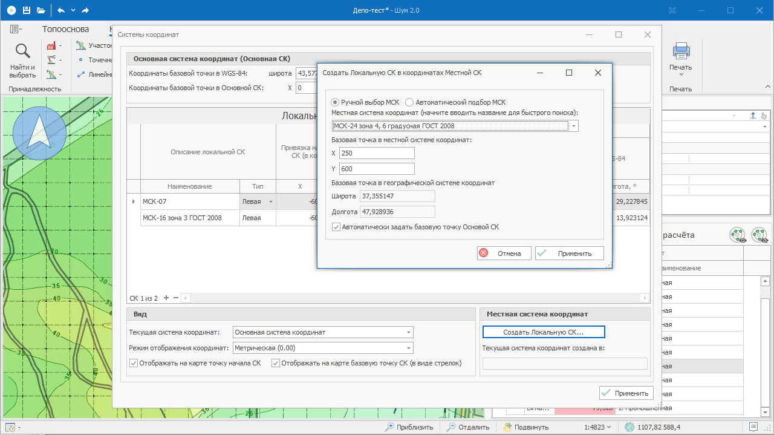Click Применить in Системы координат window

pyautogui.click(x=626, y=393)
